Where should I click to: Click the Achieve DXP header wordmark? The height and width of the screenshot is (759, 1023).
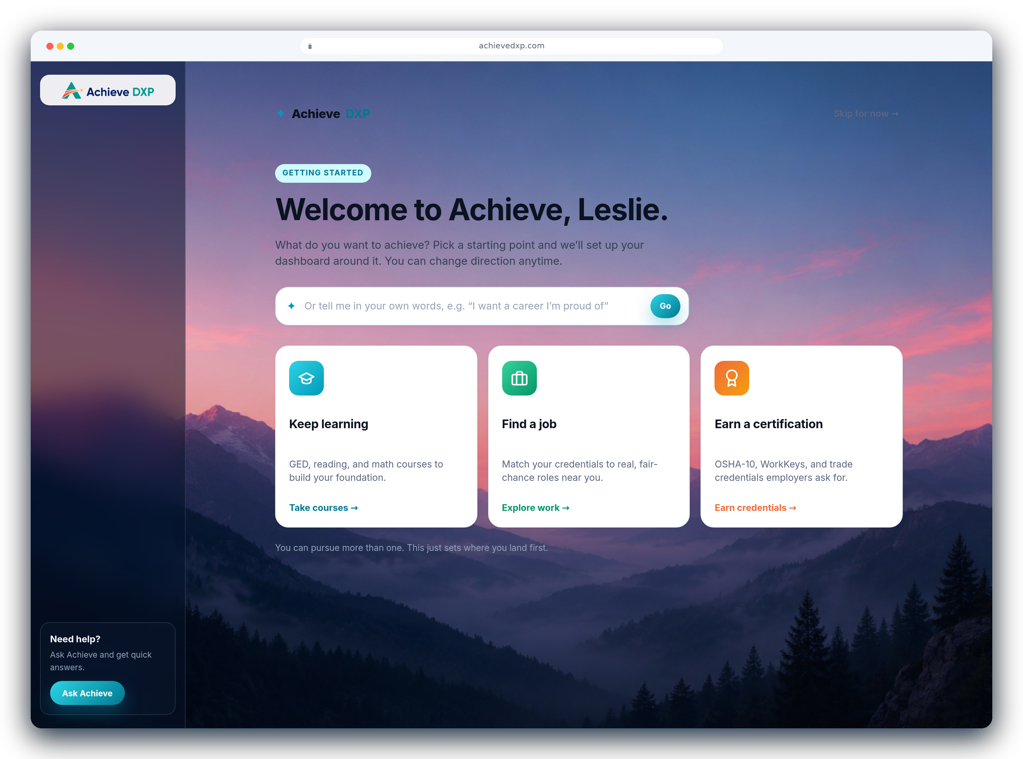point(331,113)
